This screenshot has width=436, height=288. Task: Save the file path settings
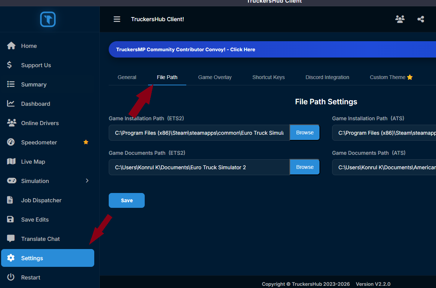[127, 200]
